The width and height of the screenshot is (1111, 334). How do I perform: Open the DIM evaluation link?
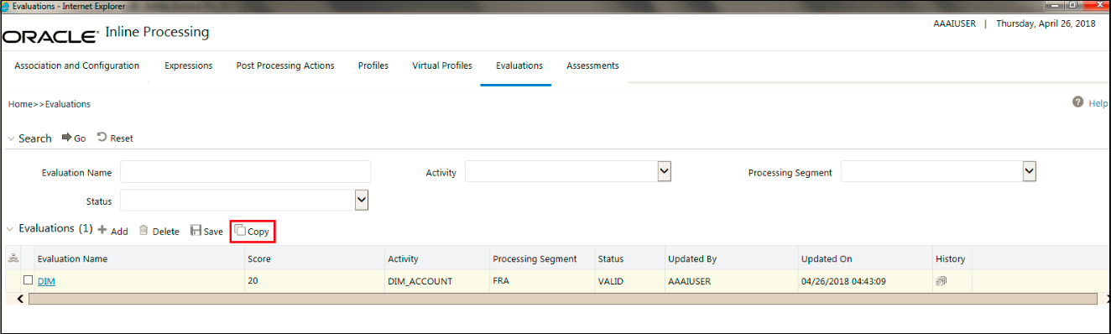coord(46,281)
